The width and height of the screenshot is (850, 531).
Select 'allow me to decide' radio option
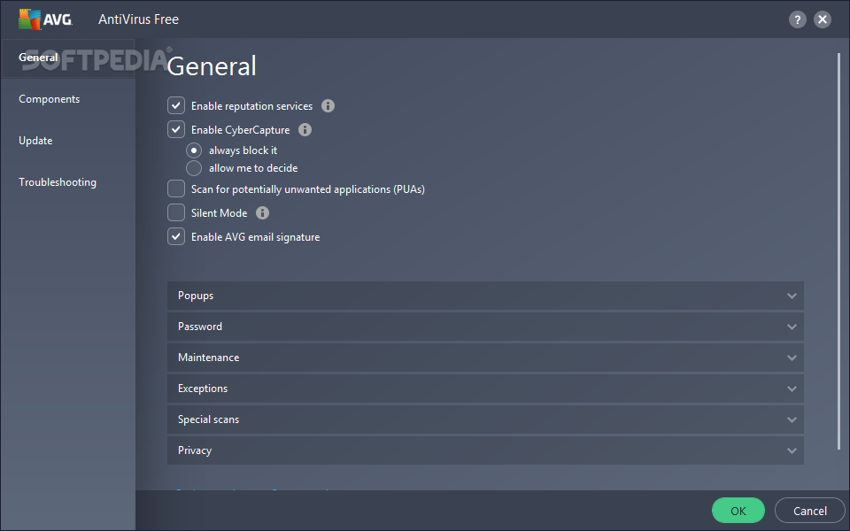coord(194,168)
